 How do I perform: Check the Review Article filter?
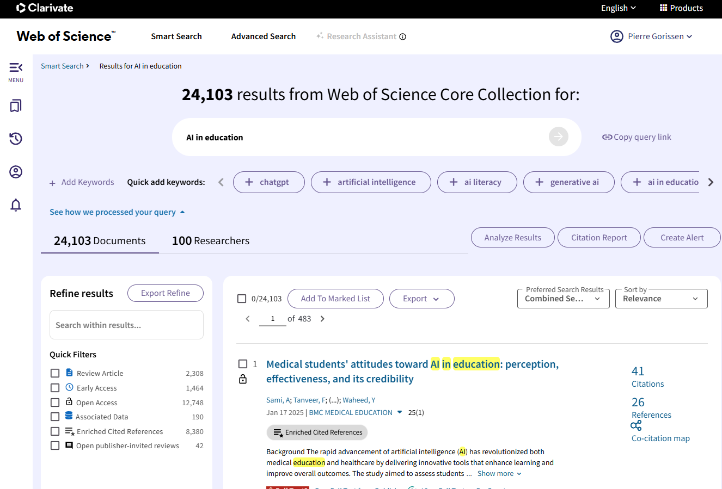pyautogui.click(x=55, y=373)
